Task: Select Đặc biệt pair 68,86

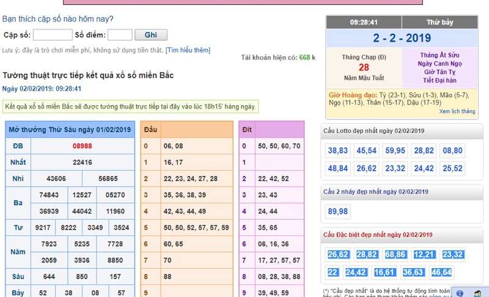Action: (x=395, y=255)
